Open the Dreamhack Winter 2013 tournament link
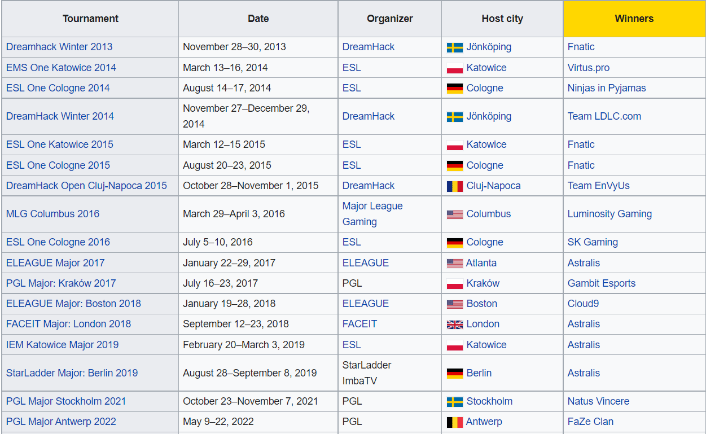This screenshot has height=434, width=706. pyautogui.click(x=59, y=47)
